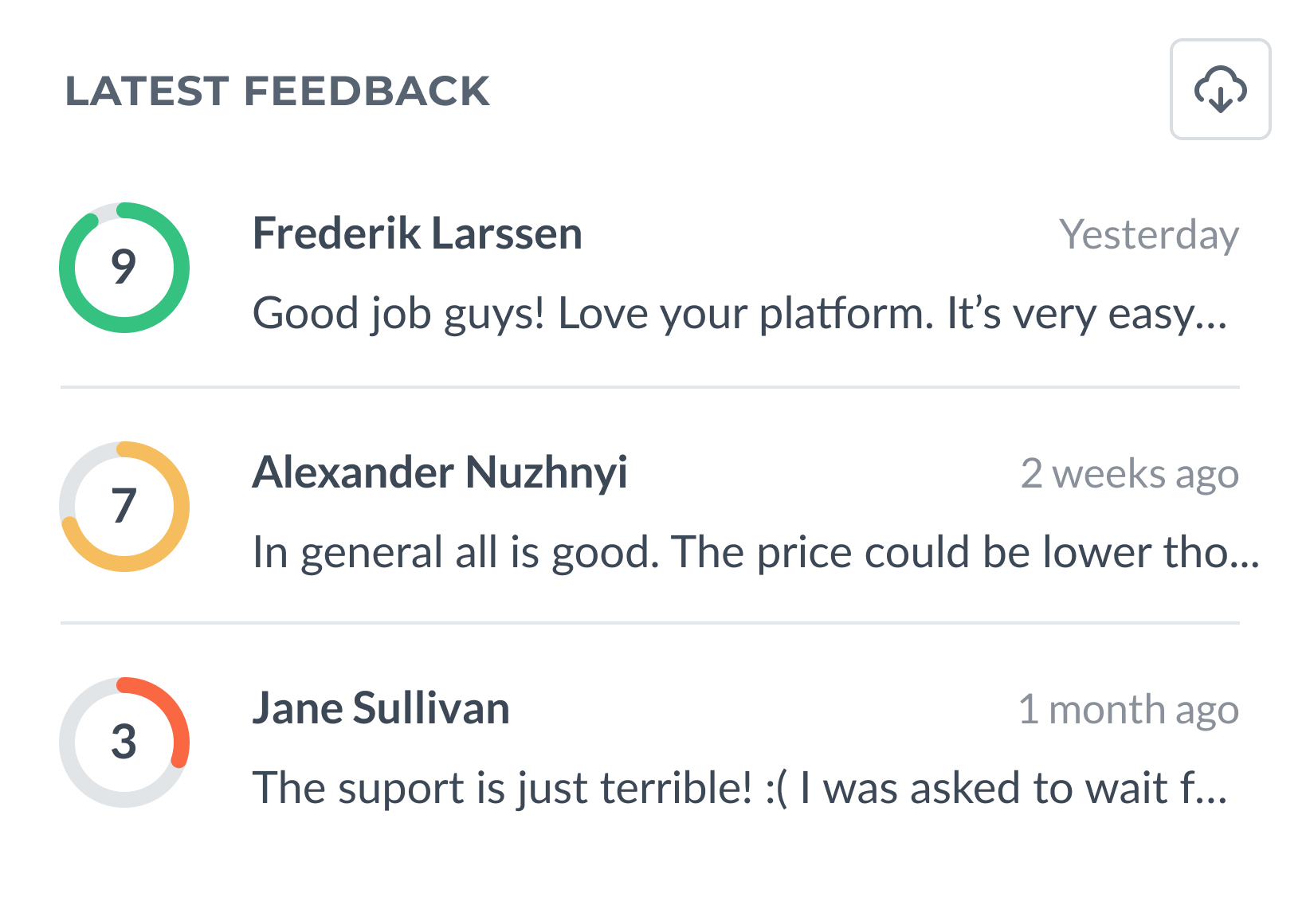Click the "Yesterday" timestamp

[x=1148, y=235]
